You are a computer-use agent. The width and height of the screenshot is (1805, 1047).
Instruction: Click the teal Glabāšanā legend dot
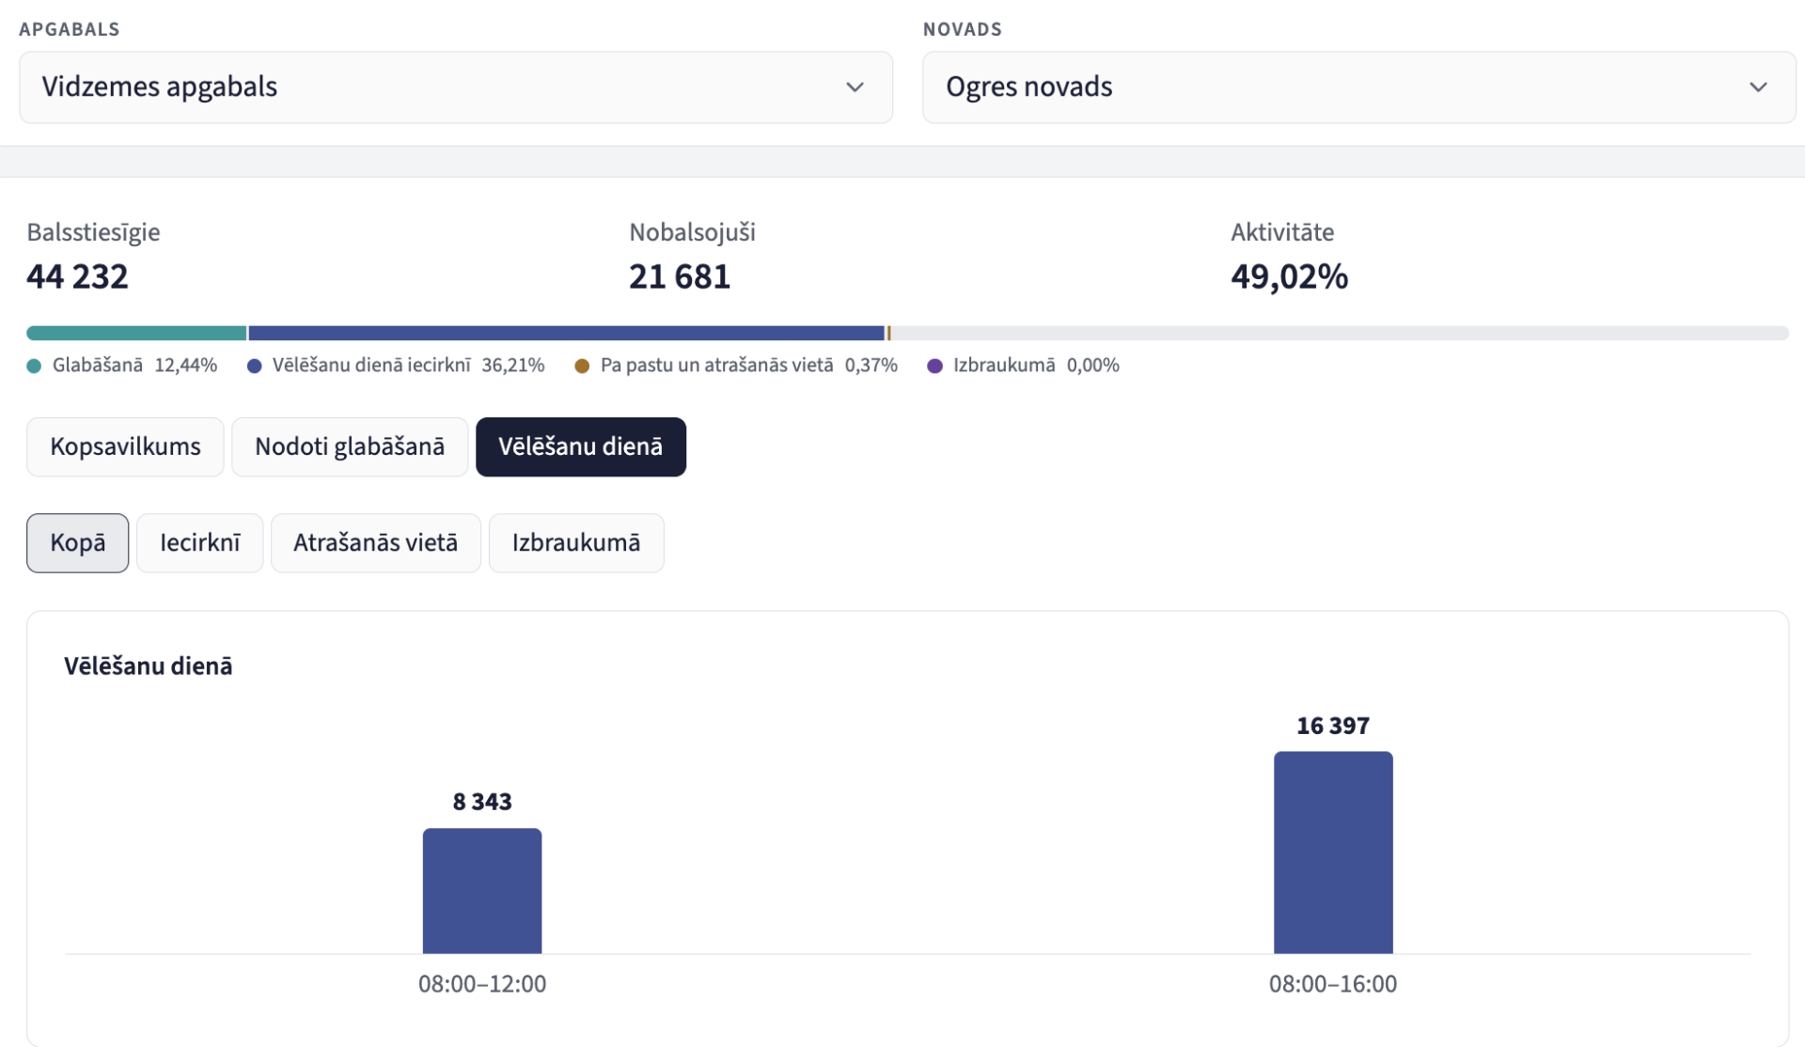[34, 366]
